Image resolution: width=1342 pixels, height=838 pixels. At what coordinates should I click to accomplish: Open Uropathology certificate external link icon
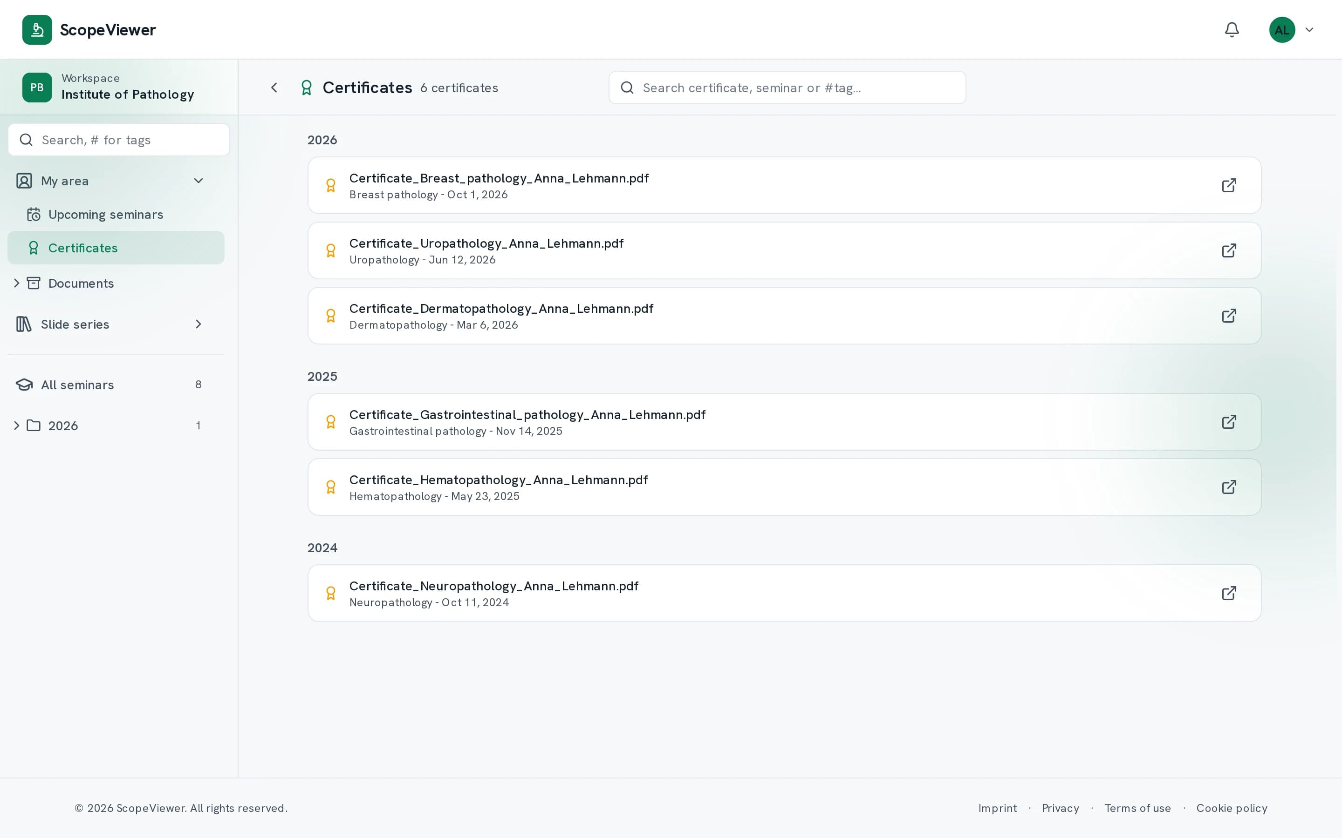click(x=1229, y=250)
